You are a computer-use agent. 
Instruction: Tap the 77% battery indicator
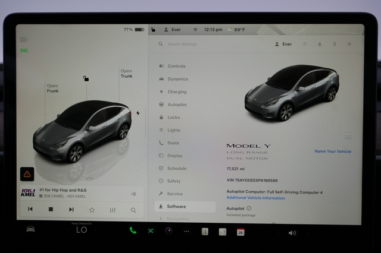[134, 30]
